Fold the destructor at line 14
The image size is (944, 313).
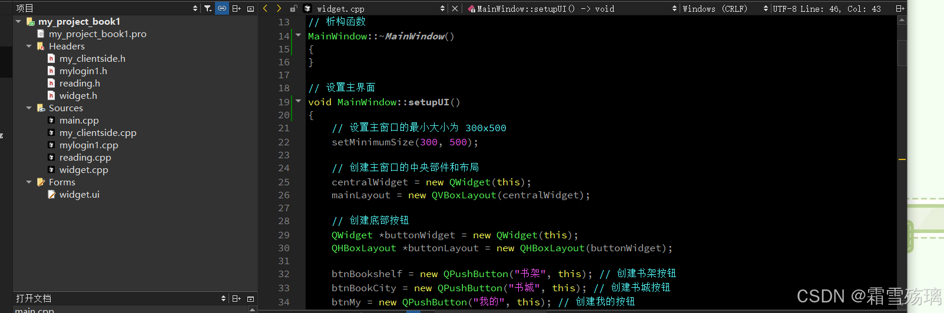[298, 35]
